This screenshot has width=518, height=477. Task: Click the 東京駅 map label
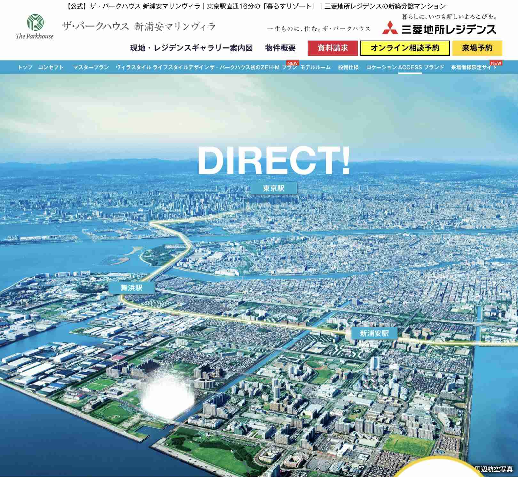pyautogui.click(x=274, y=188)
